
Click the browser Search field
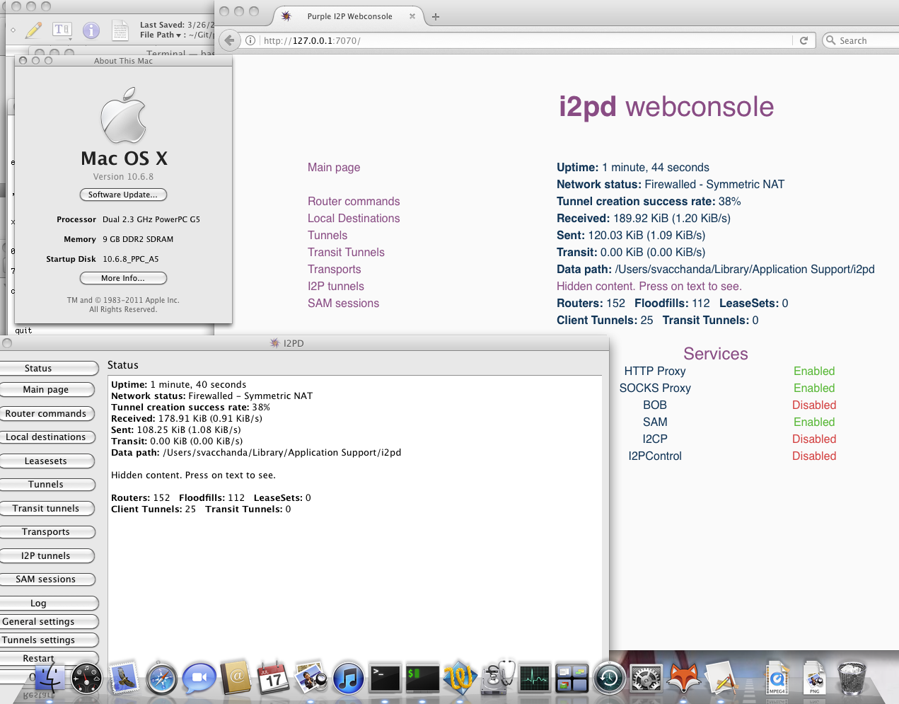point(861,40)
